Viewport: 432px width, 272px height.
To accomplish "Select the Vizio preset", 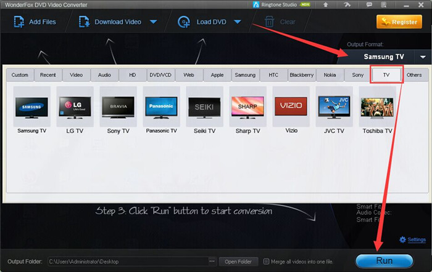I will 291,110.
